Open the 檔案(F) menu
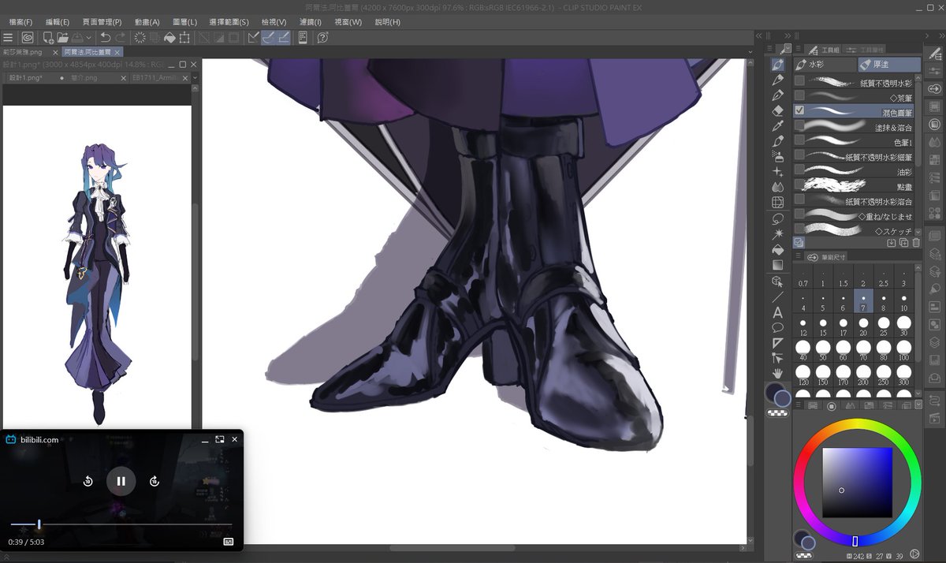Viewport: 946px width, 563px height. (20, 22)
